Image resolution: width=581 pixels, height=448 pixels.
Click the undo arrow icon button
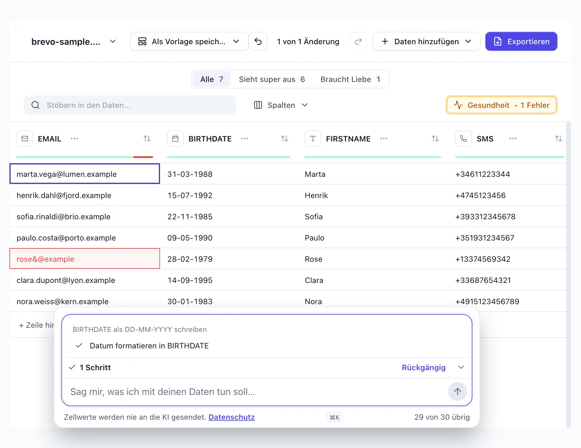click(258, 42)
